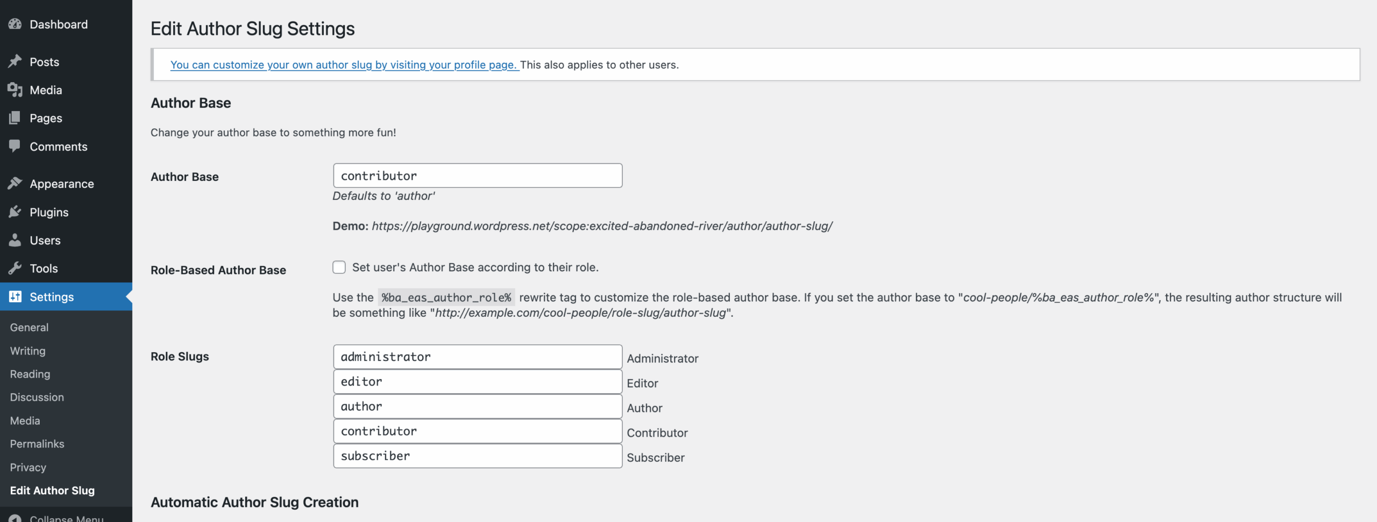This screenshot has height=522, width=1377.
Task: Click the Editor role slug input
Action: pos(477,381)
